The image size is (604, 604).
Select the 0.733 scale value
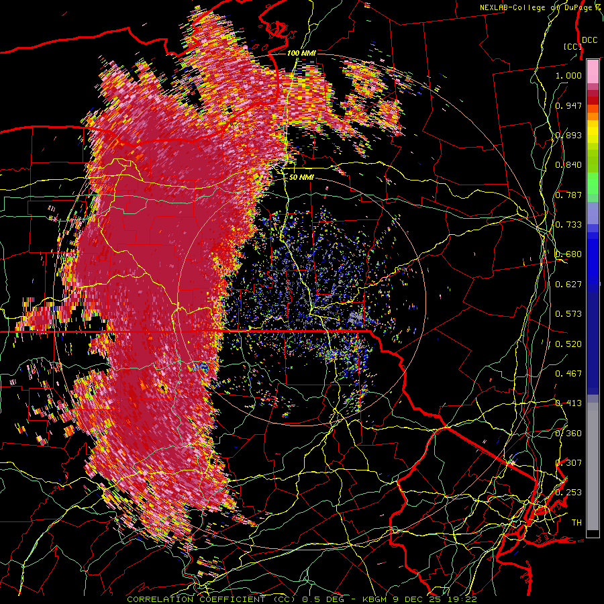pos(568,225)
